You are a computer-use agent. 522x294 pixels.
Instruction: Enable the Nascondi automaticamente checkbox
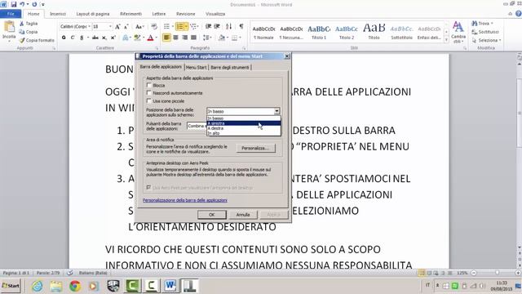pyautogui.click(x=148, y=93)
